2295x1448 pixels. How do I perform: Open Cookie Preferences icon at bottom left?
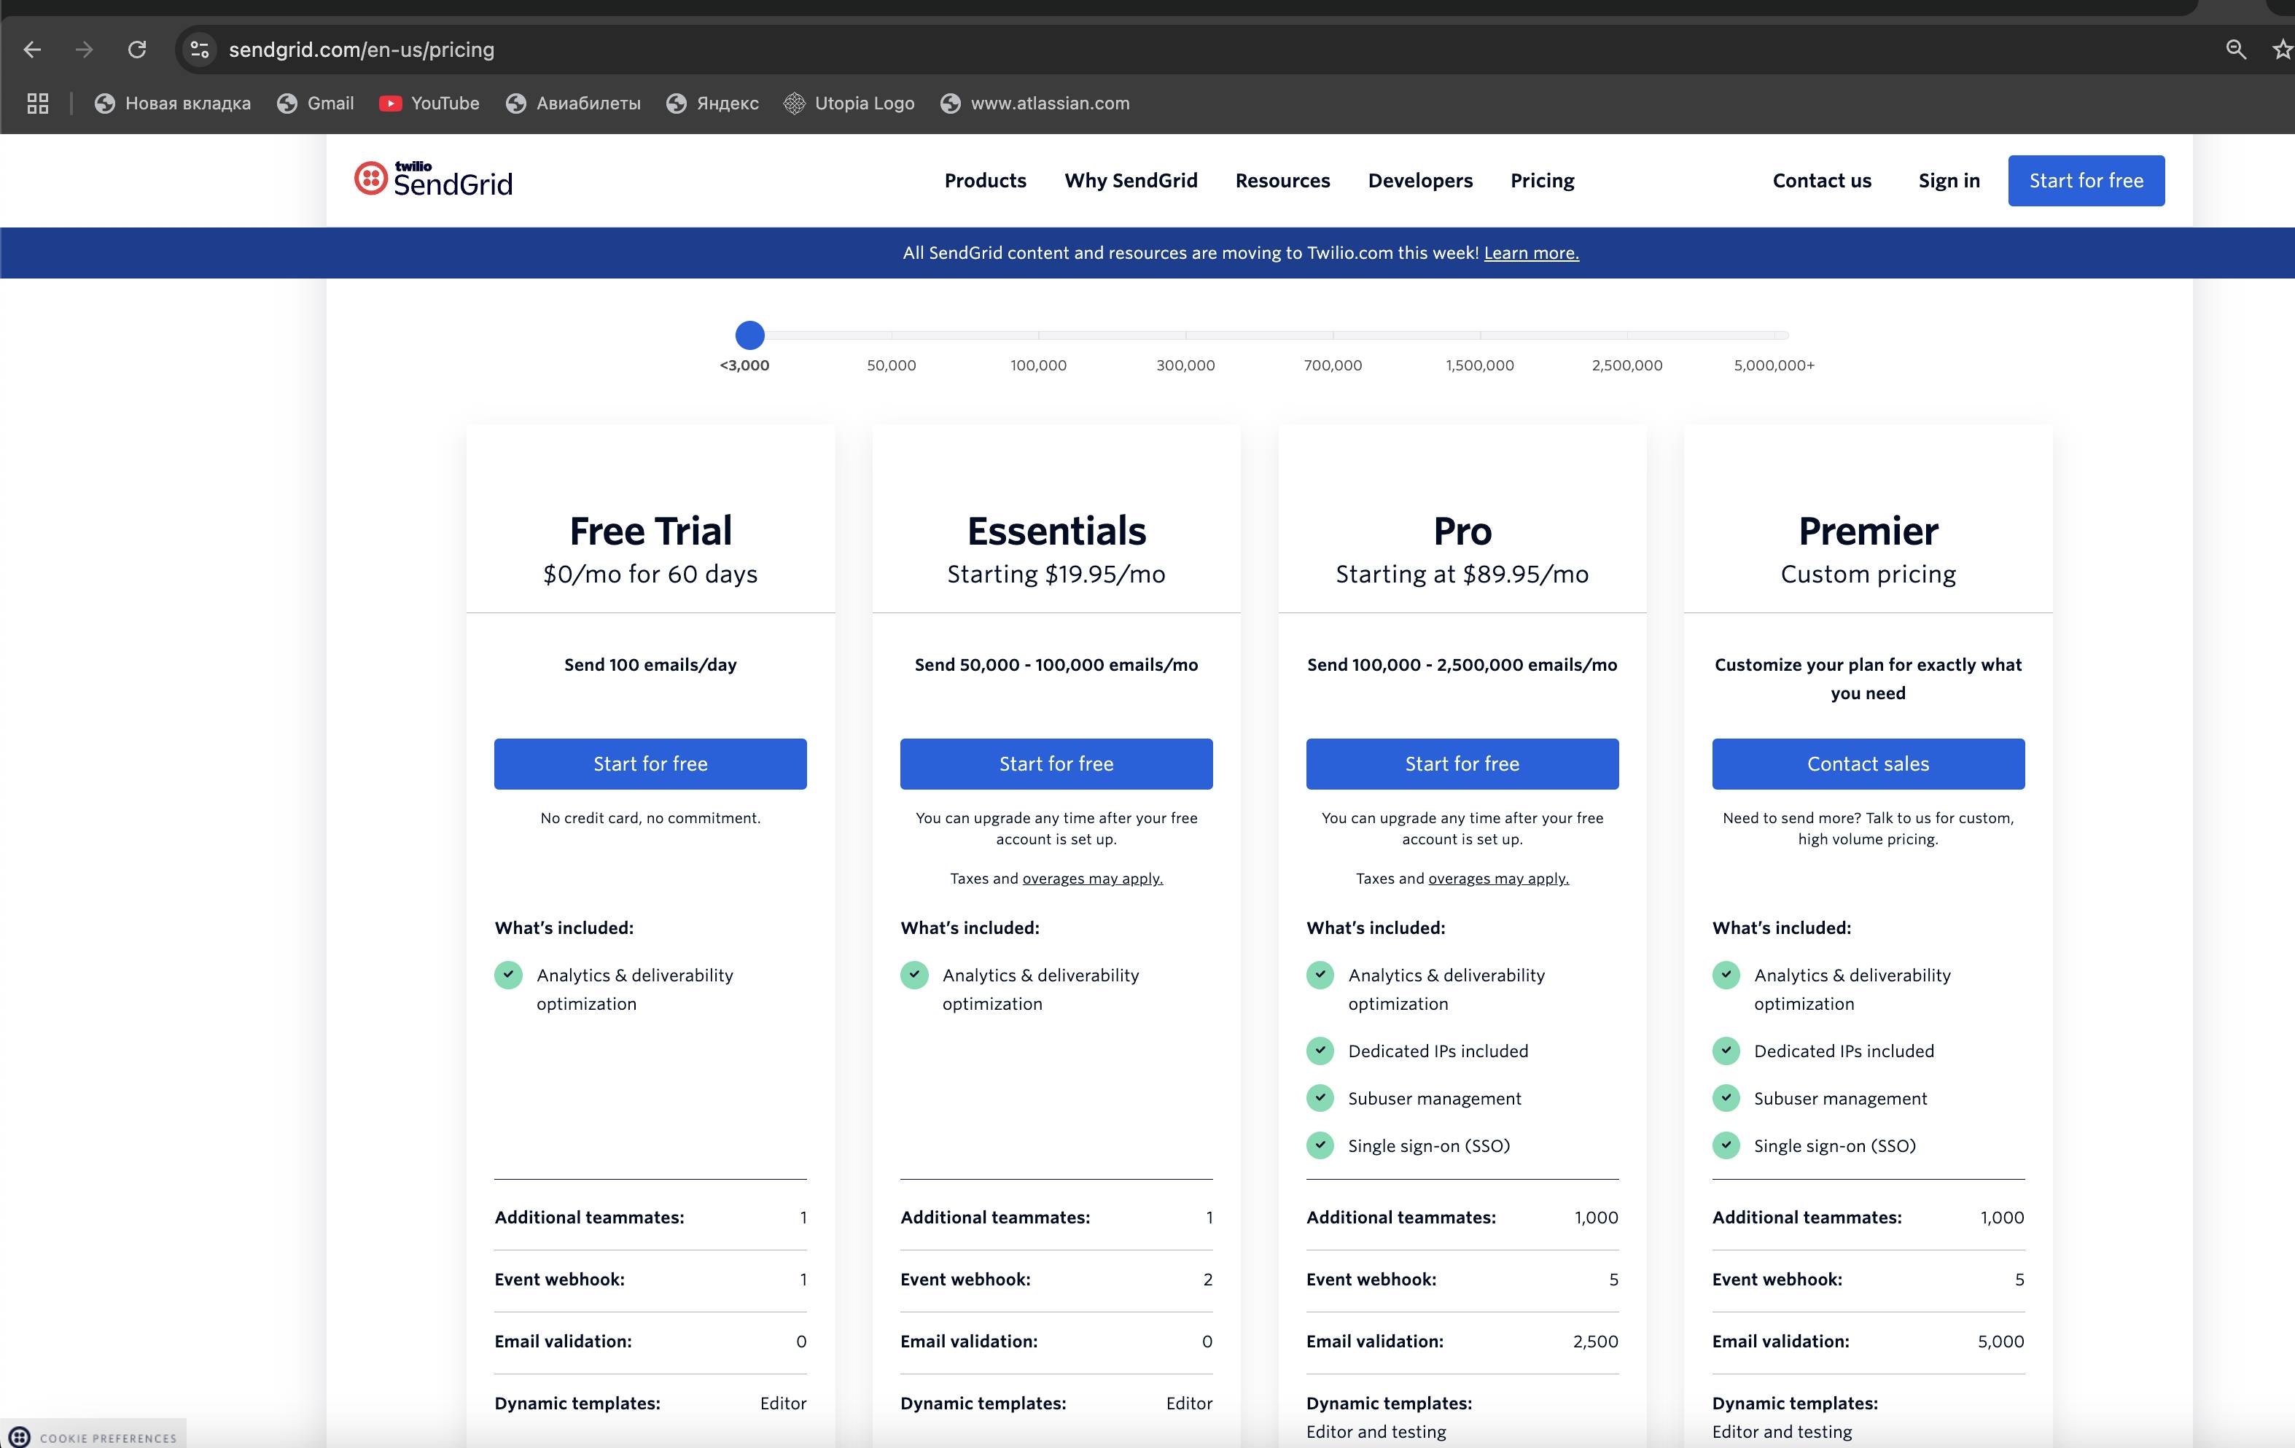(19, 1436)
